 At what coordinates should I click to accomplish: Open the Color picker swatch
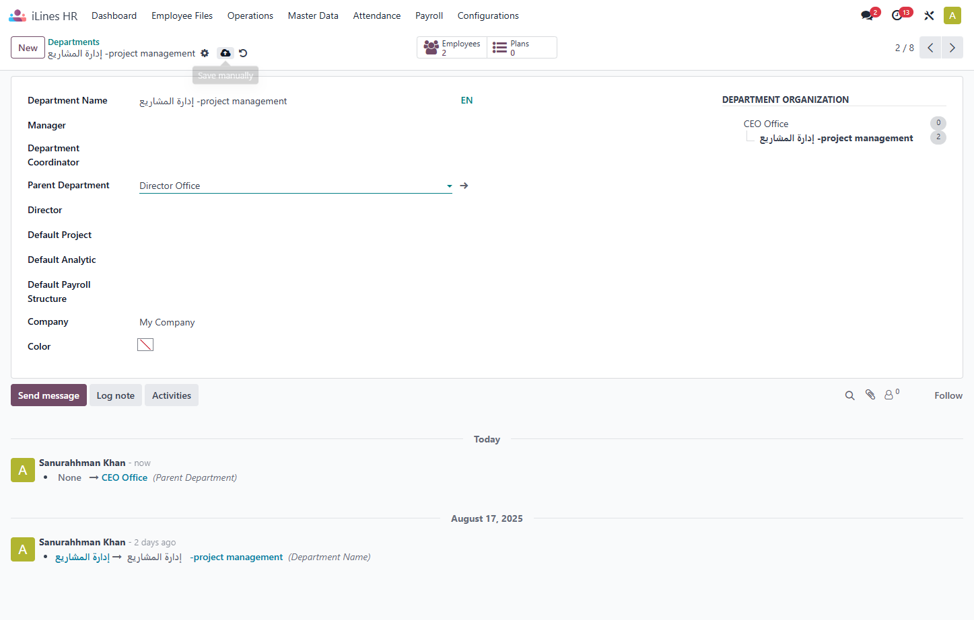[145, 345]
